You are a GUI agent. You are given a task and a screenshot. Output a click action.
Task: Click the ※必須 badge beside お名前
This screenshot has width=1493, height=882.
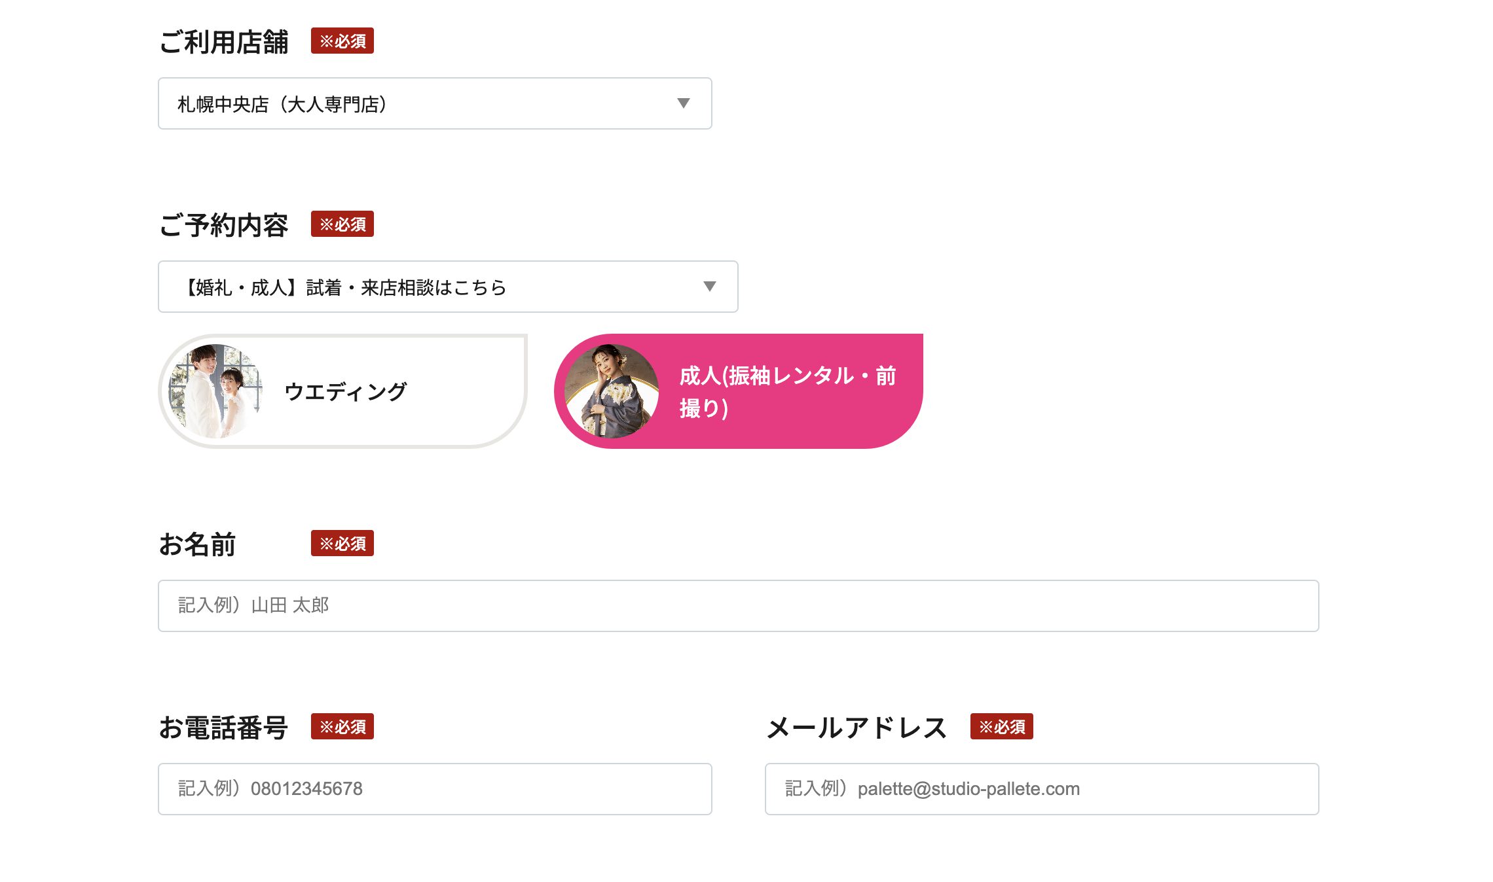342,544
